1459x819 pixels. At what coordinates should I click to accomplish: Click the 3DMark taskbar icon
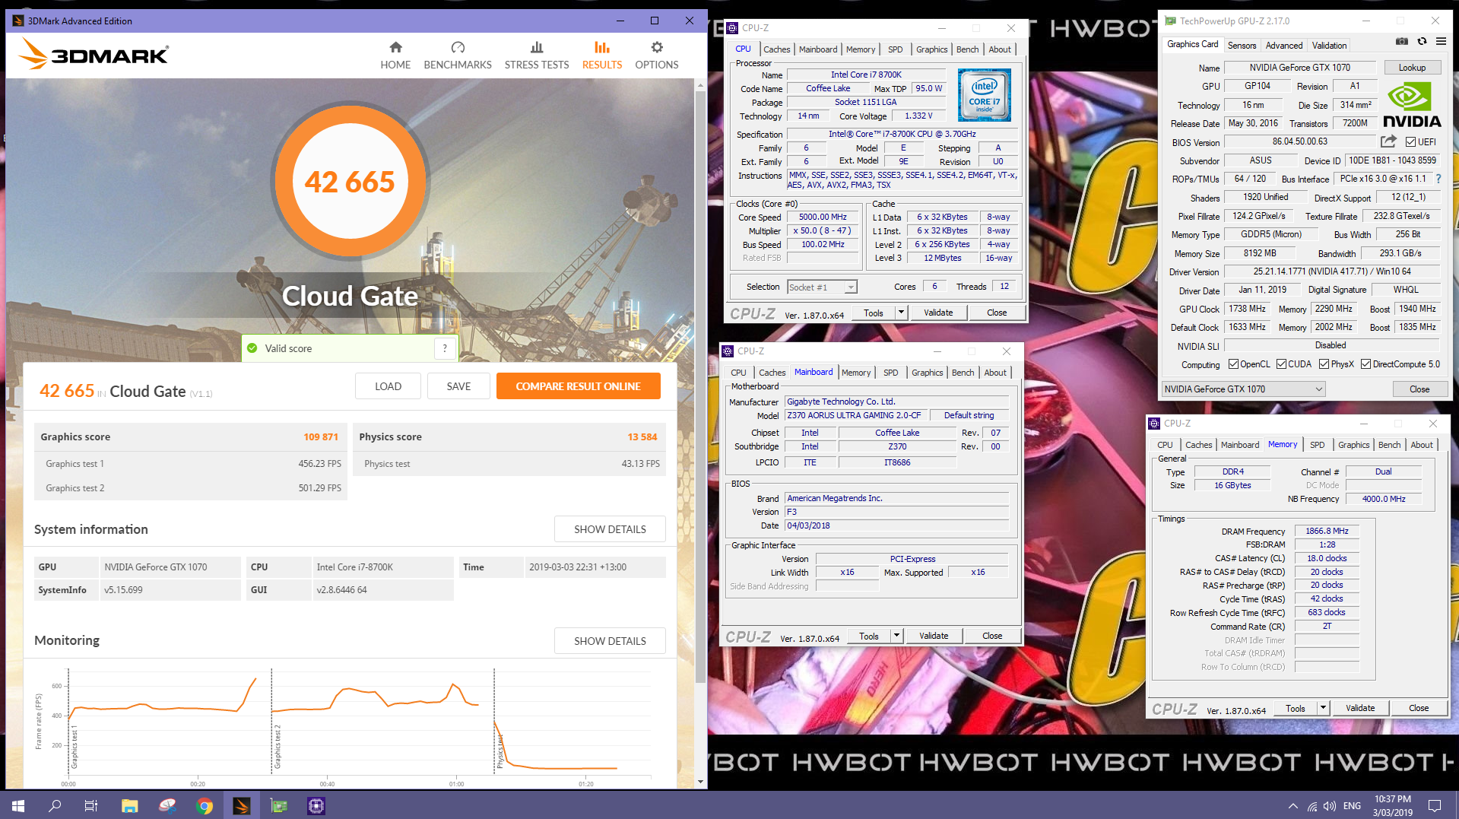click(x=242, y=805)
